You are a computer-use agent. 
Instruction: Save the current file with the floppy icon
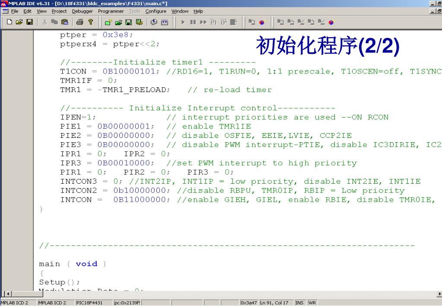(x=30, y=22)
